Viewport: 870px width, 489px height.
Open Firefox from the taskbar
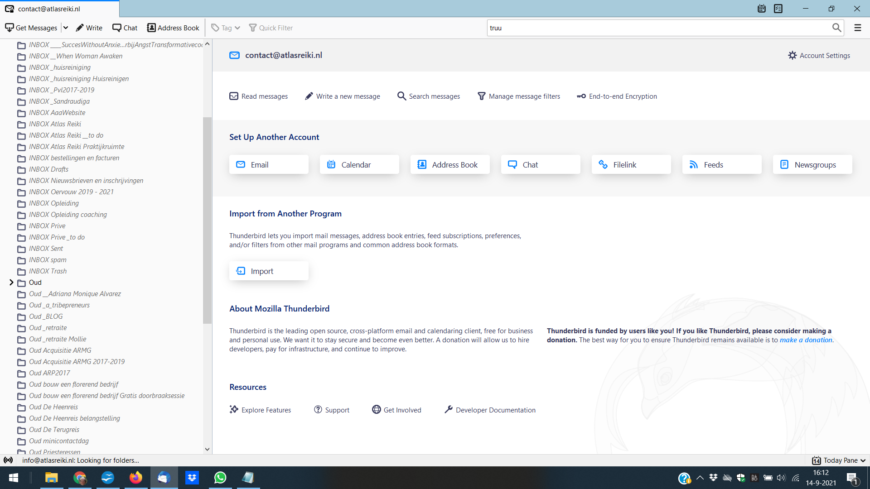pyautogui.click(x=135, y=478)
